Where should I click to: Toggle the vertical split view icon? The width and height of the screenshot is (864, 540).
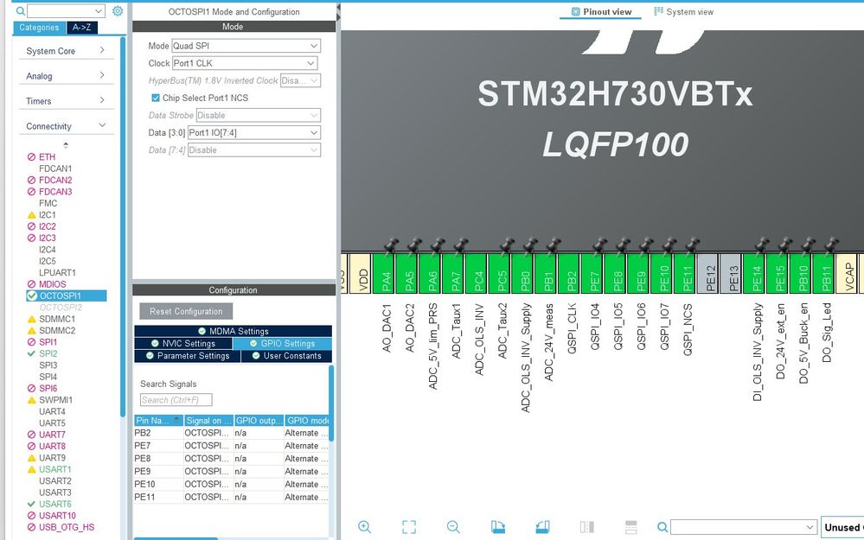[x=587, y=527]
